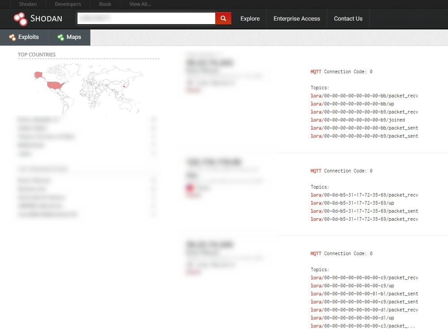
Task: Expand the View All... menu
Action: [140, 4]
